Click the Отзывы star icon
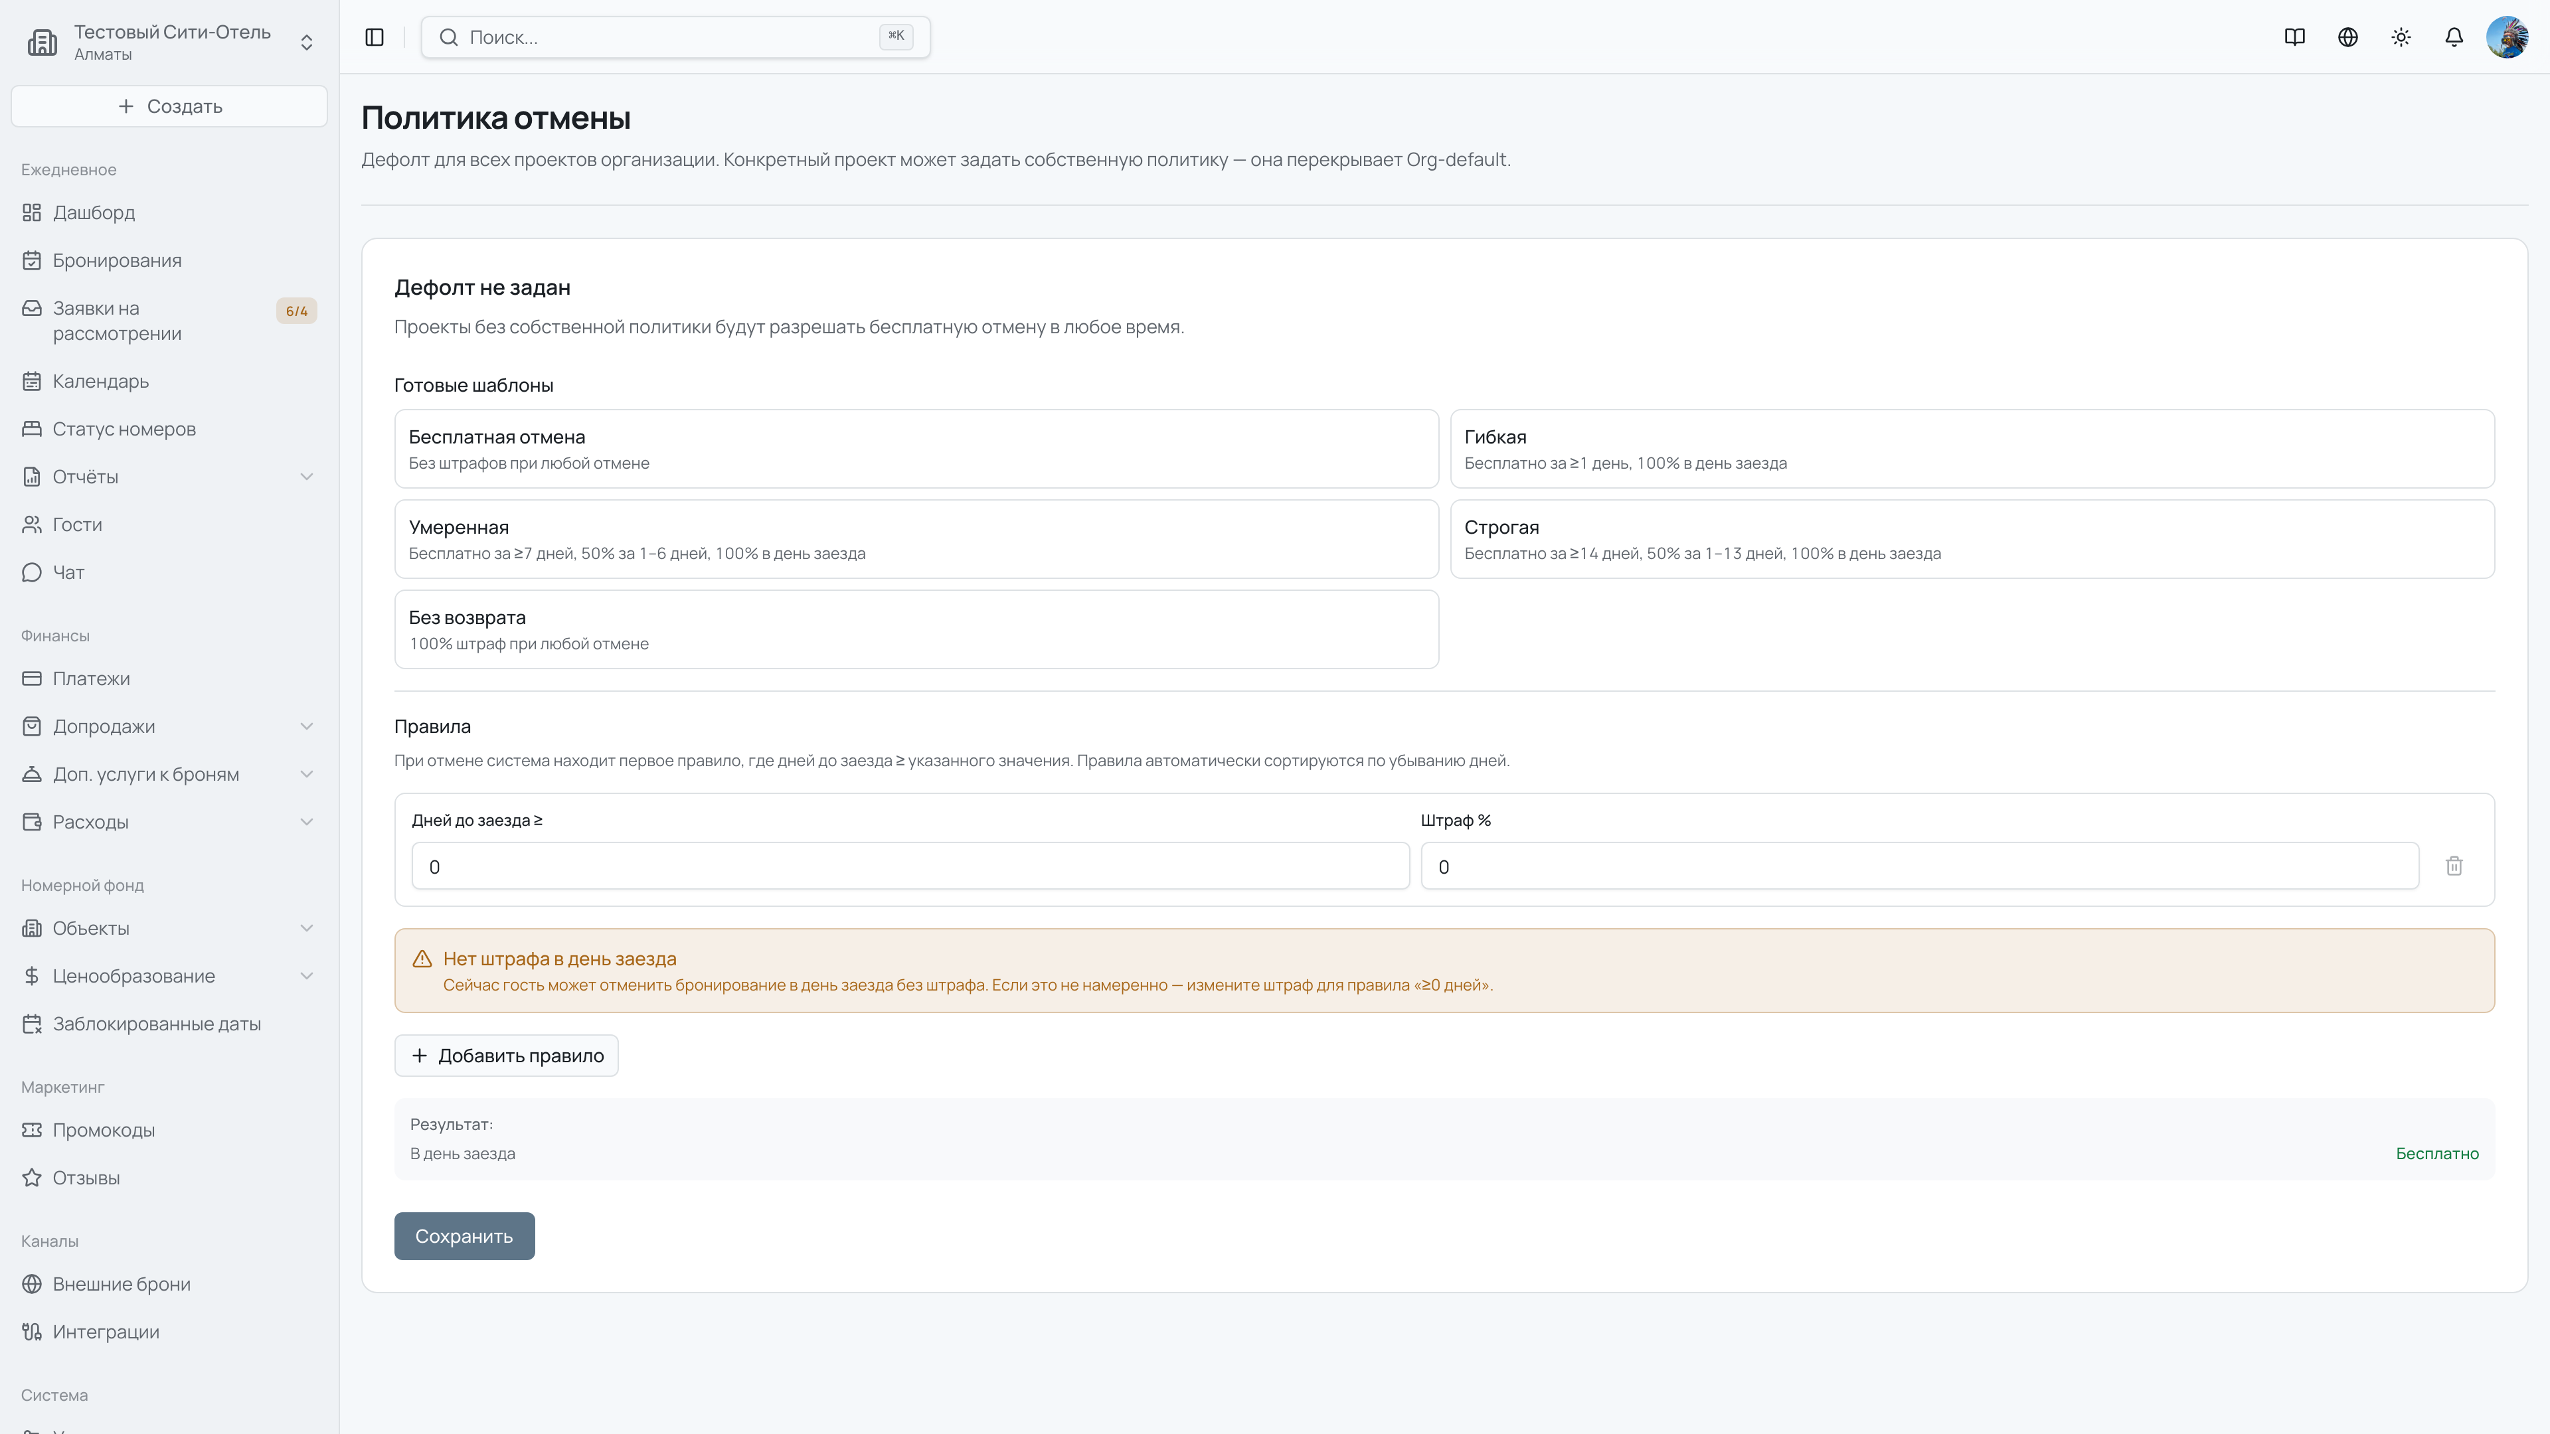Screen dimensions: 2550x1434 pyautogui.click(x=32, y=1178)
